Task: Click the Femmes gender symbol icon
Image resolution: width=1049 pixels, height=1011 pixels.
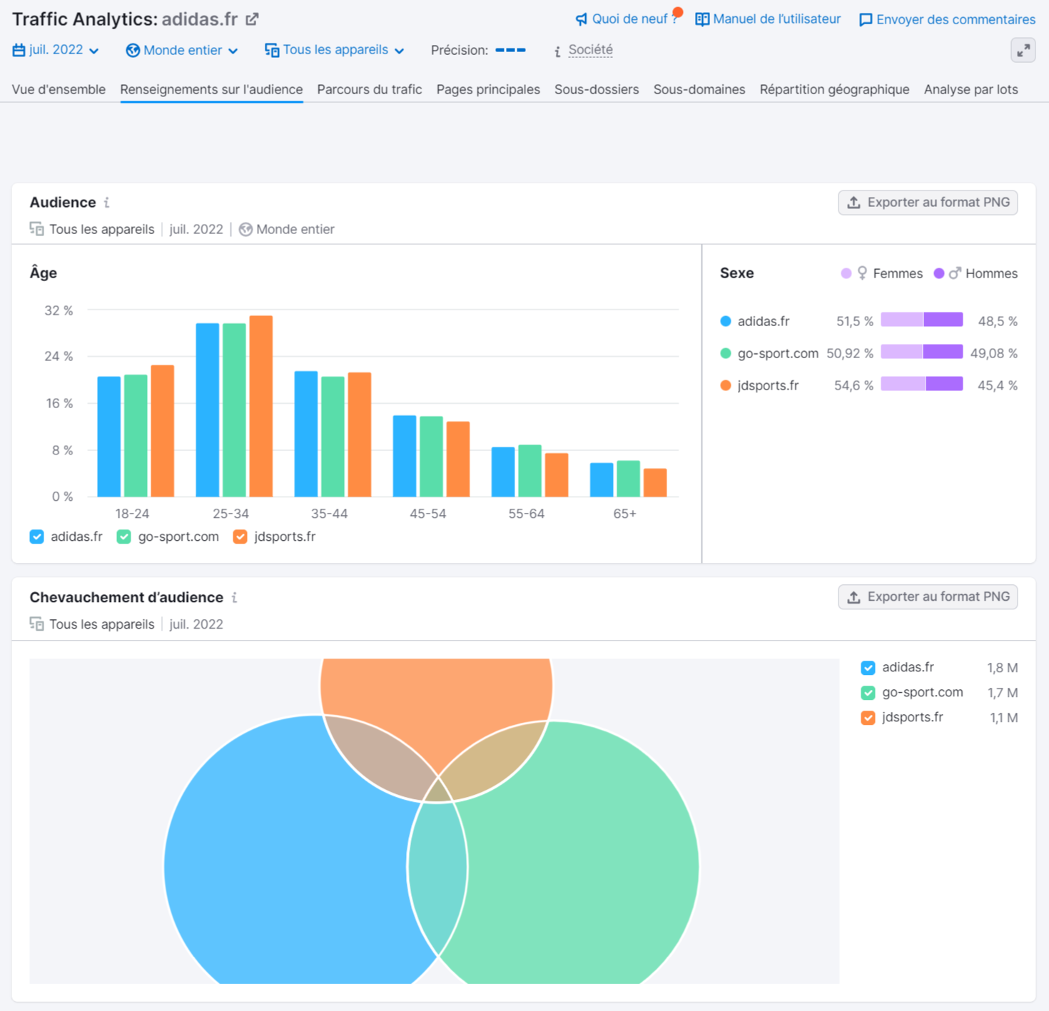Action: pos(862,273)
